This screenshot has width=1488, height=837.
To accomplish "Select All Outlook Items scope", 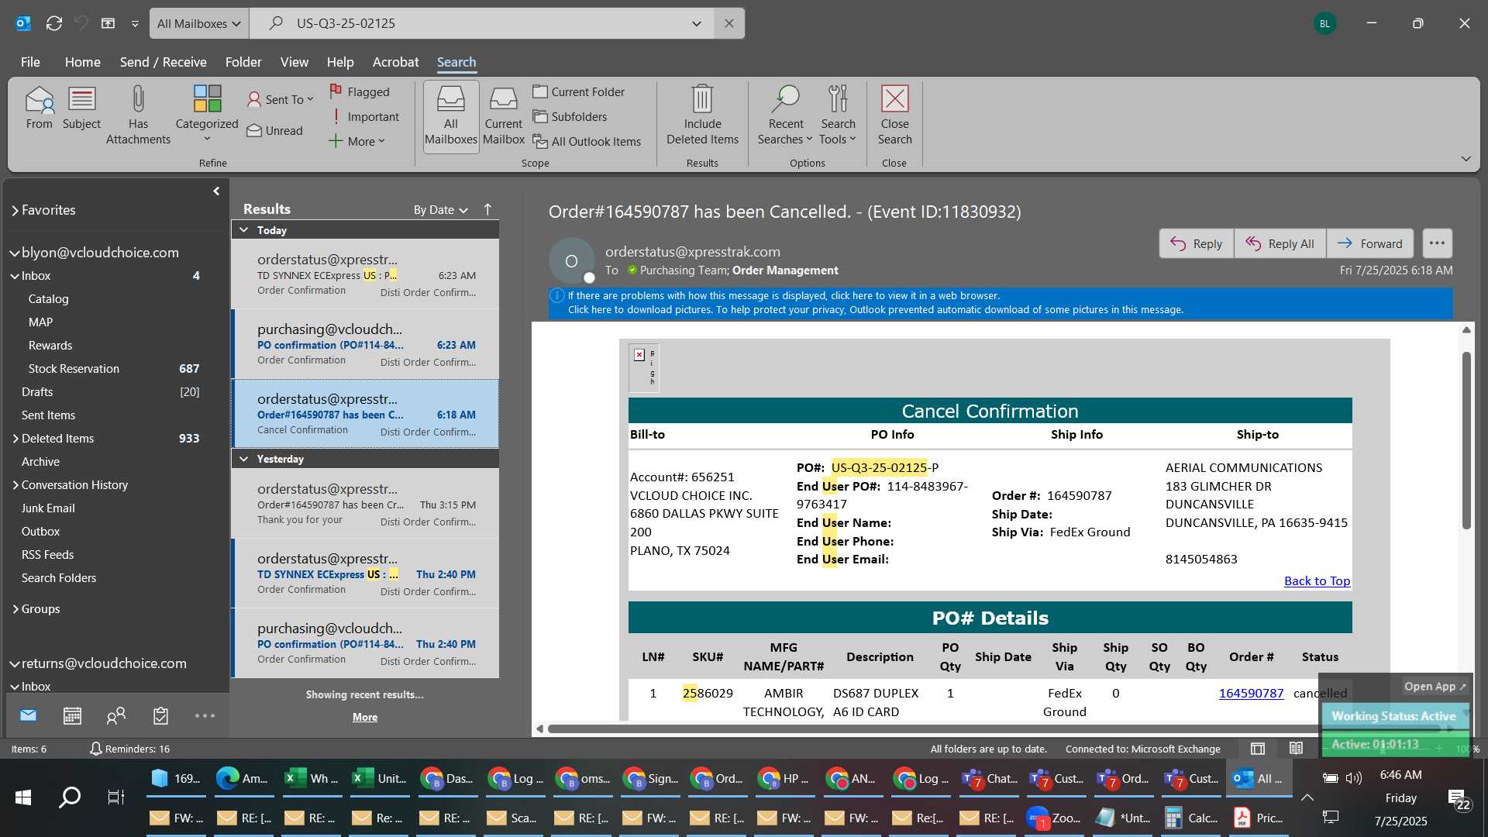I will [587, 141].
